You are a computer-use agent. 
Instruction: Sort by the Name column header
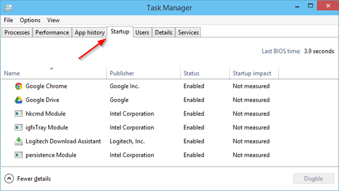(54, 73)
